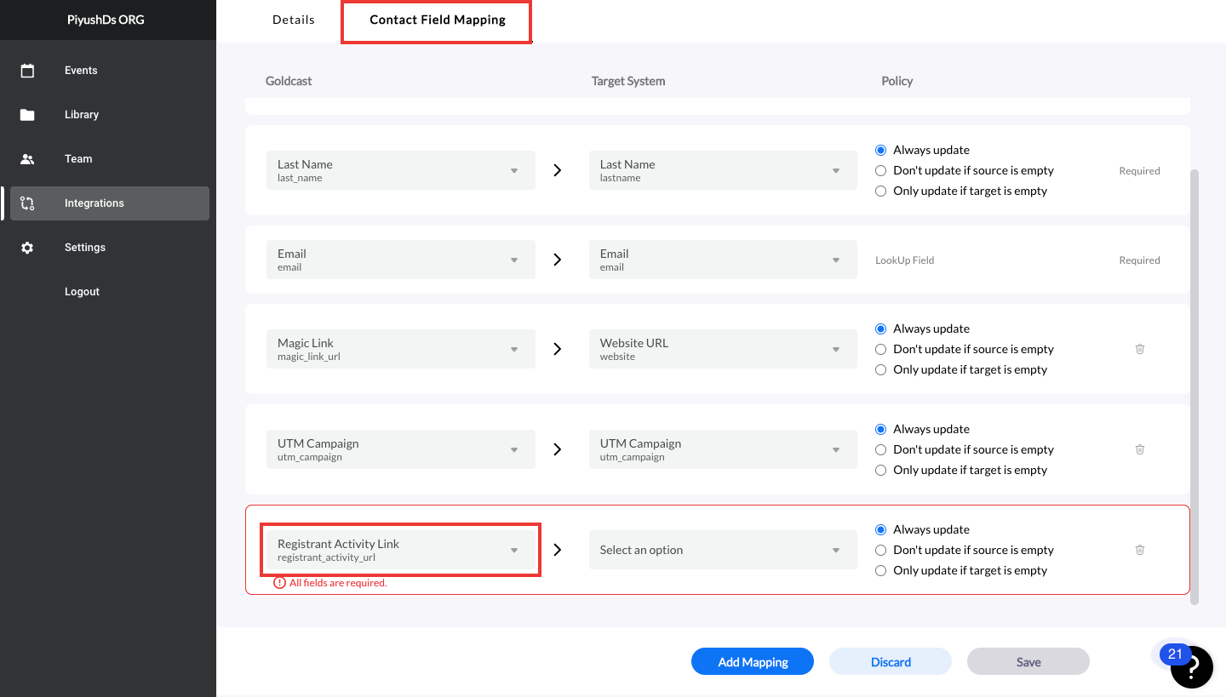1226x697 pixels.
Task: Delete the UTM Campaign mapping via trash icon
Action: tap(1140, 449)
